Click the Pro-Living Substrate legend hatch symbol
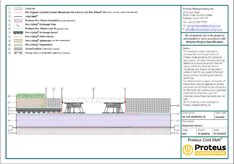 point(18,41)
